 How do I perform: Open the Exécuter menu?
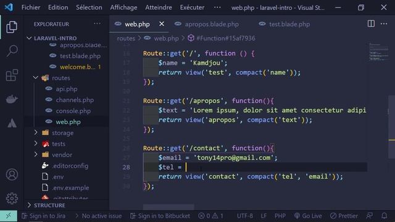(192, 7)
